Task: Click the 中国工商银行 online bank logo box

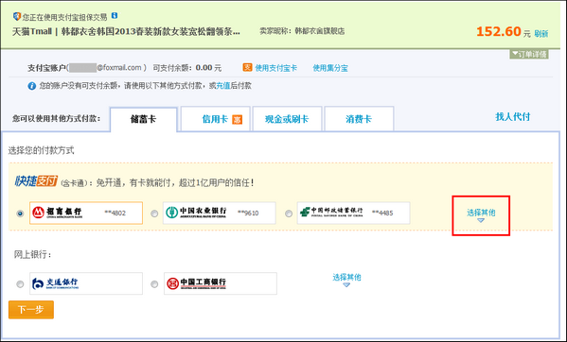Action: 221,283
